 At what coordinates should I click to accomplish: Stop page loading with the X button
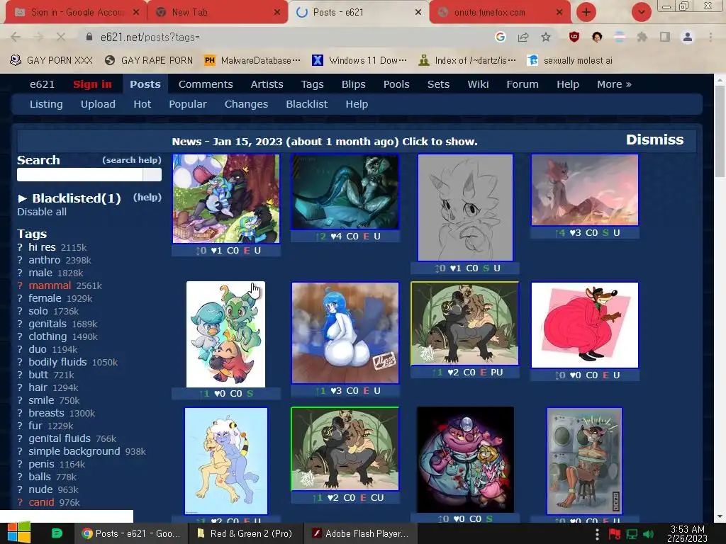(61, 37)
